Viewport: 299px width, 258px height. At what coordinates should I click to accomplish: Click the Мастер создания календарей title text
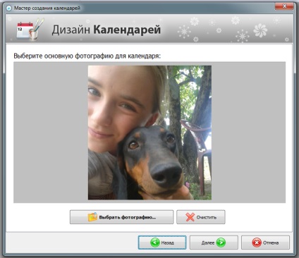(47, 8)
